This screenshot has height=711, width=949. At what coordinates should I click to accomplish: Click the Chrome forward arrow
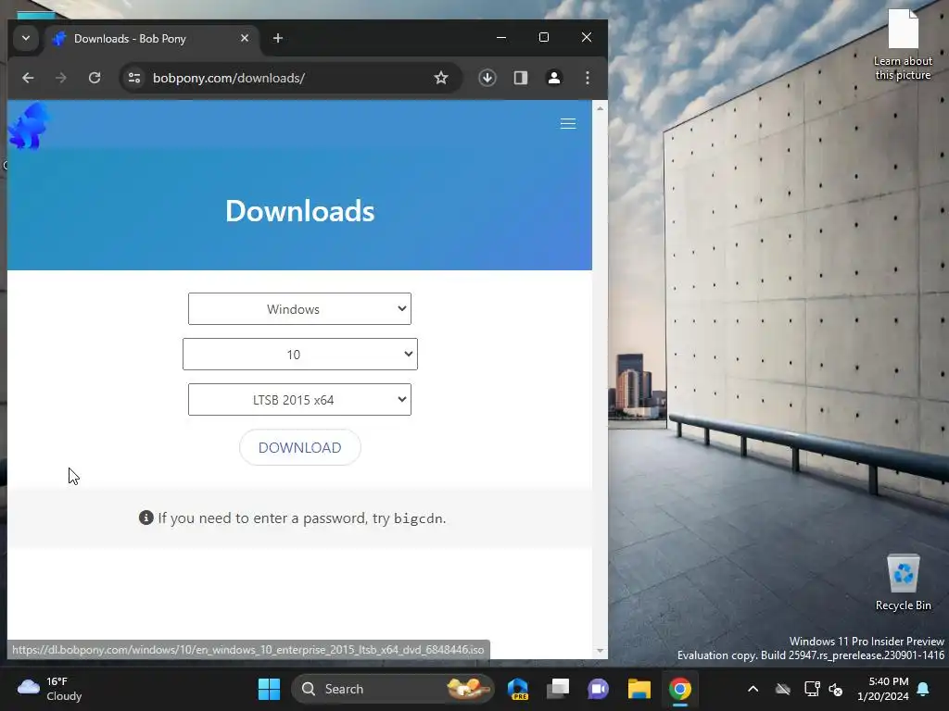click(60, 78)
